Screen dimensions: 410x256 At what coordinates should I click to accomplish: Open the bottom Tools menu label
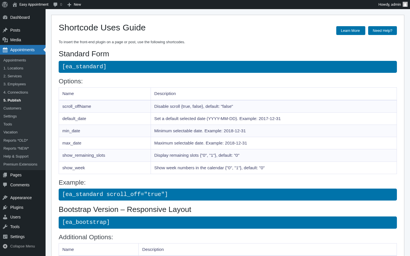[15, 227]
